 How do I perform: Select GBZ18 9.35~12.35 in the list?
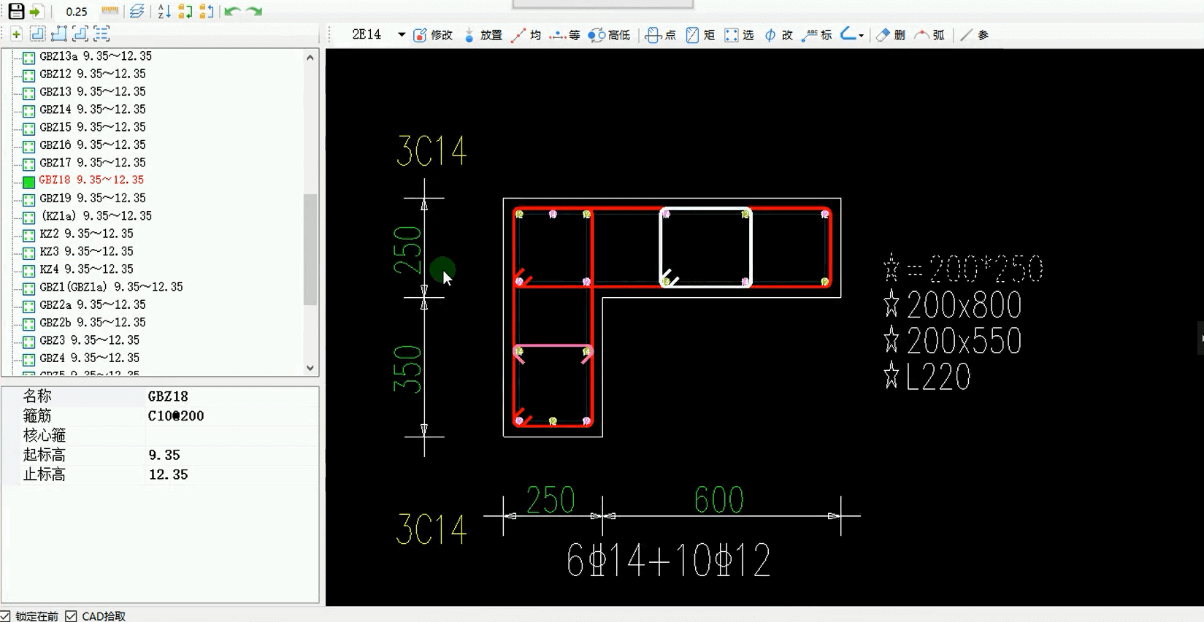pyautogui.click(x=91, y=180)
